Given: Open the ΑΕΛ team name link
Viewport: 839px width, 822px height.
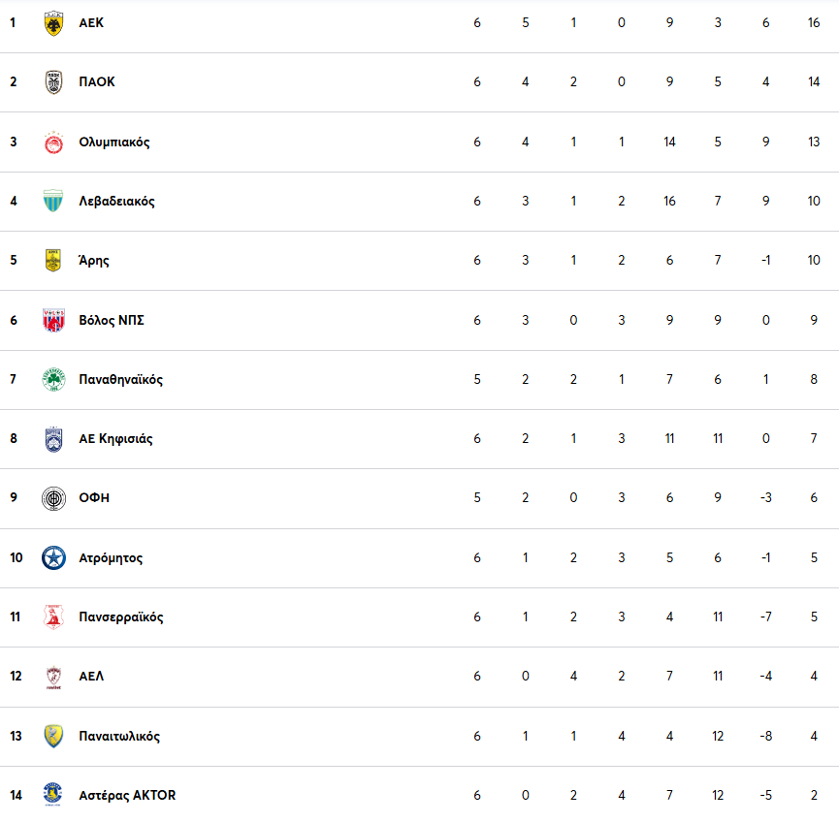Looking at the screenshot, I should (x=91, y=677).
